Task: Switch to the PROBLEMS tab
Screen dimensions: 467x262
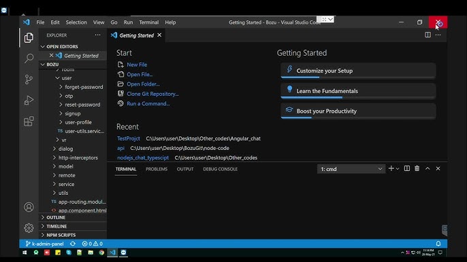Action: pos(157,169)
